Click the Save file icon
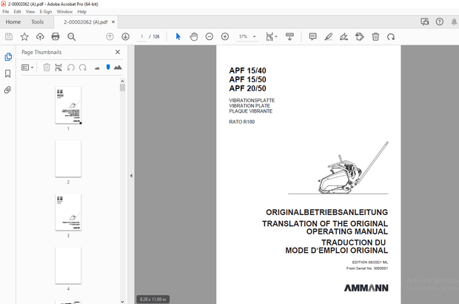 [x=9, y=36]
